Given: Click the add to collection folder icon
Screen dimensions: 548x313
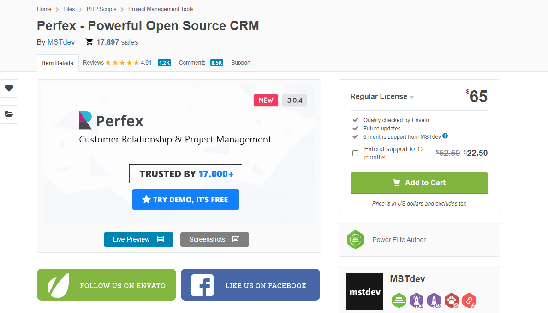Looking at the screenshot, I should click(x=9, y=114).
